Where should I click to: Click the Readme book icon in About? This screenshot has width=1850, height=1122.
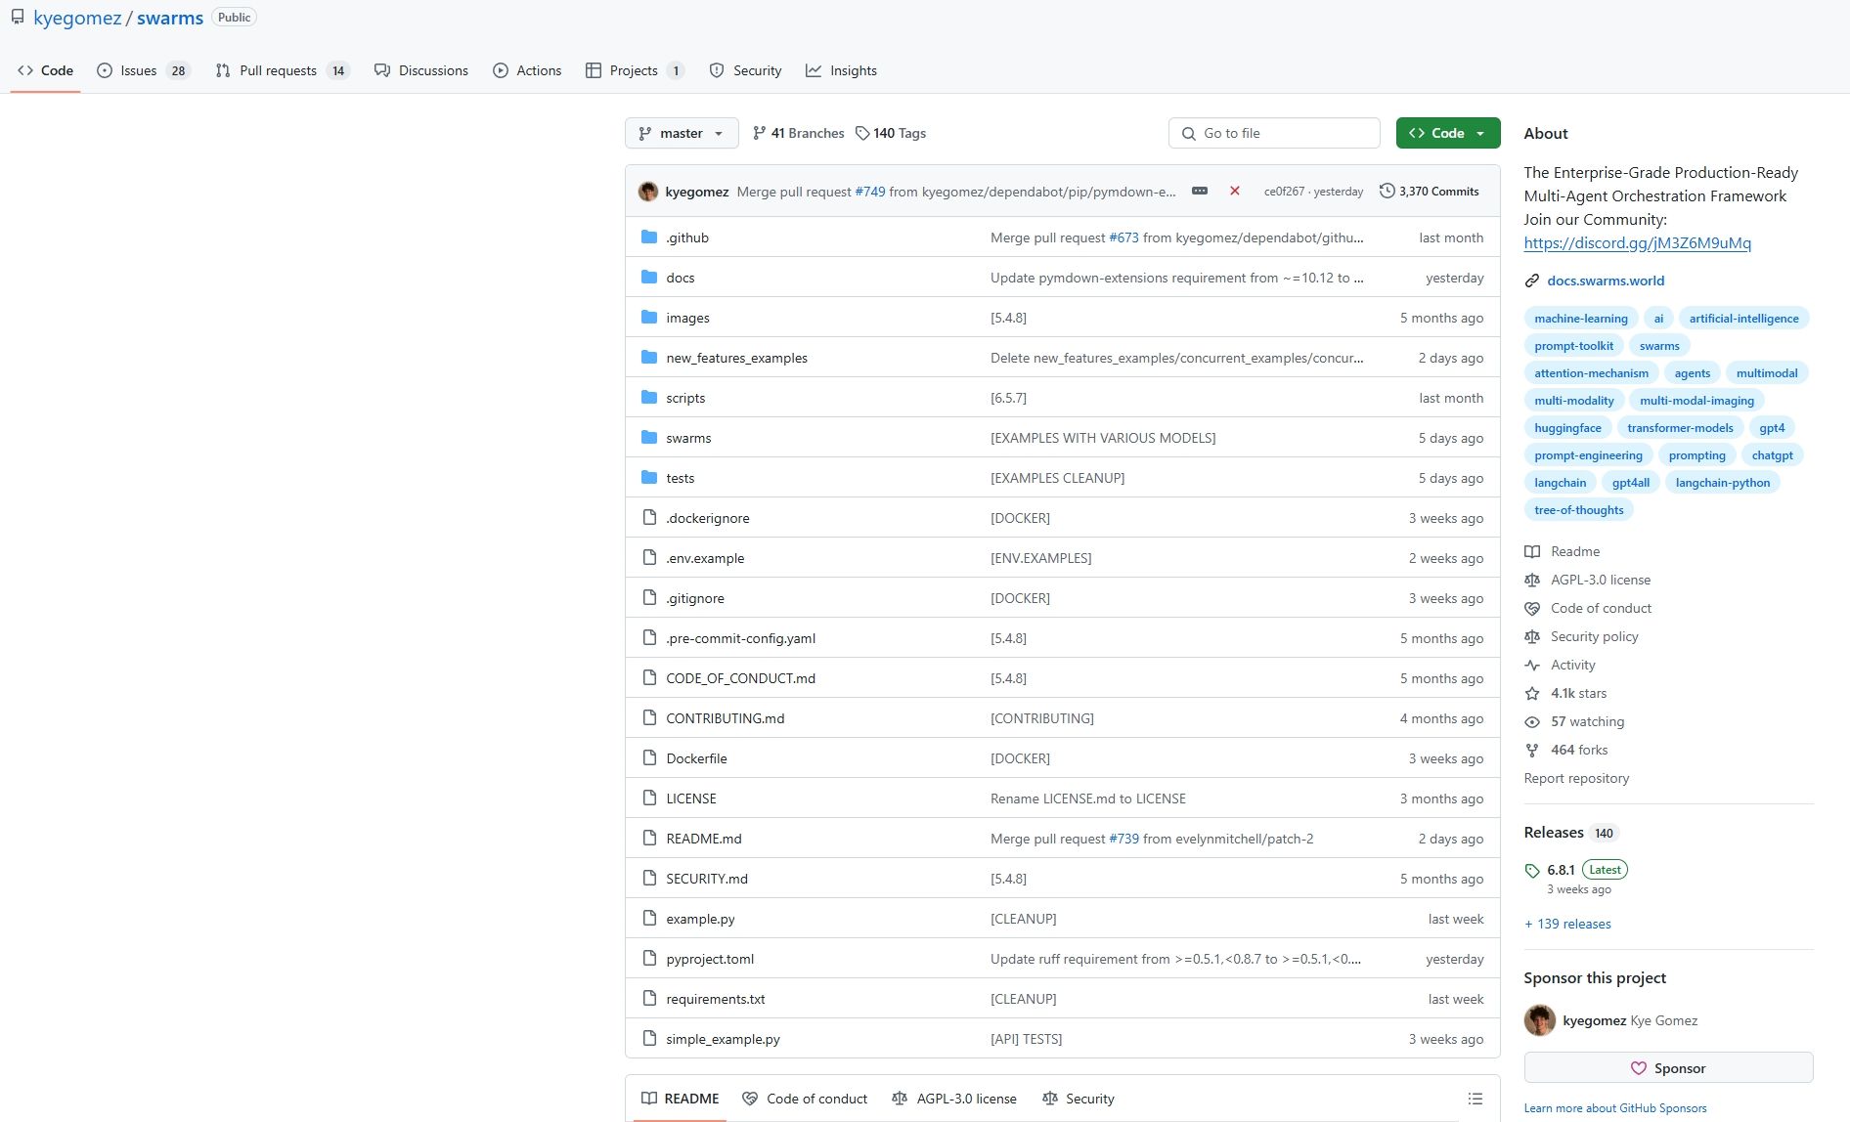click(x=1532, y=551)
